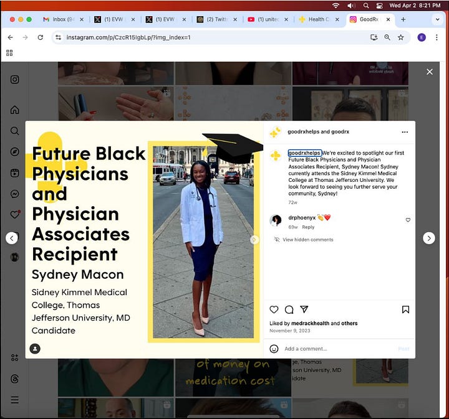Open Chrome three-dot menu
Image resolution: width=449 pixels, height=419 pixels.
coord(437,37)
